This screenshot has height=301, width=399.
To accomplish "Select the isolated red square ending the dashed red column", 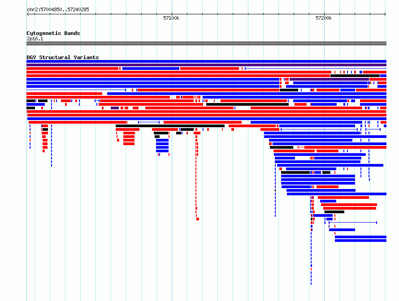I will pyautogui.click(x=198, y=219).
